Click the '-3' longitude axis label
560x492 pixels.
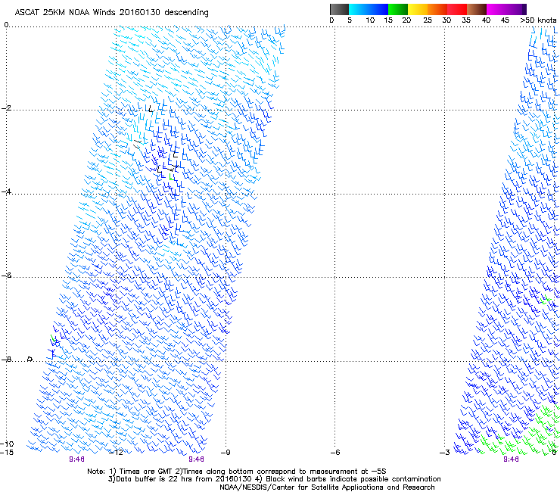coord(445,453)
